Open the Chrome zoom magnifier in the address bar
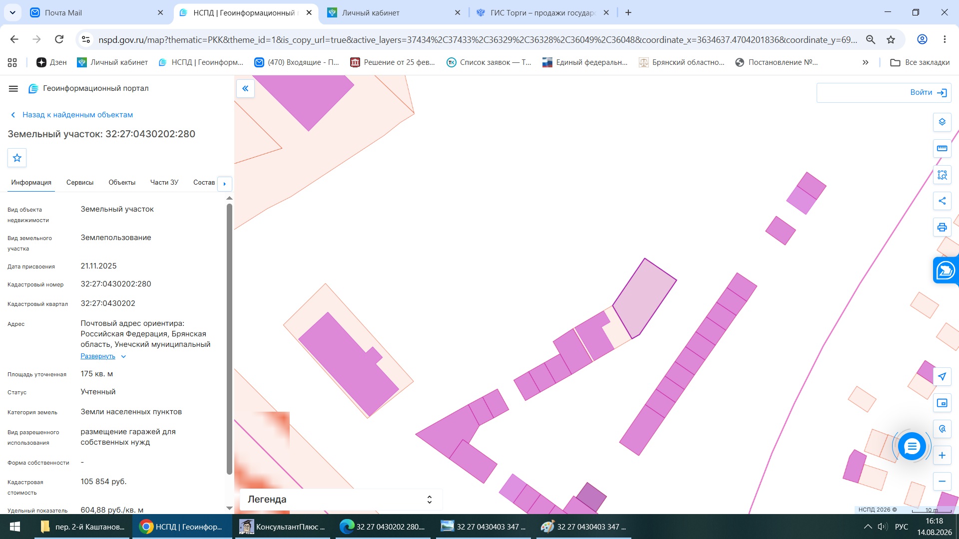The image size is (959, 539). point(871,39)
